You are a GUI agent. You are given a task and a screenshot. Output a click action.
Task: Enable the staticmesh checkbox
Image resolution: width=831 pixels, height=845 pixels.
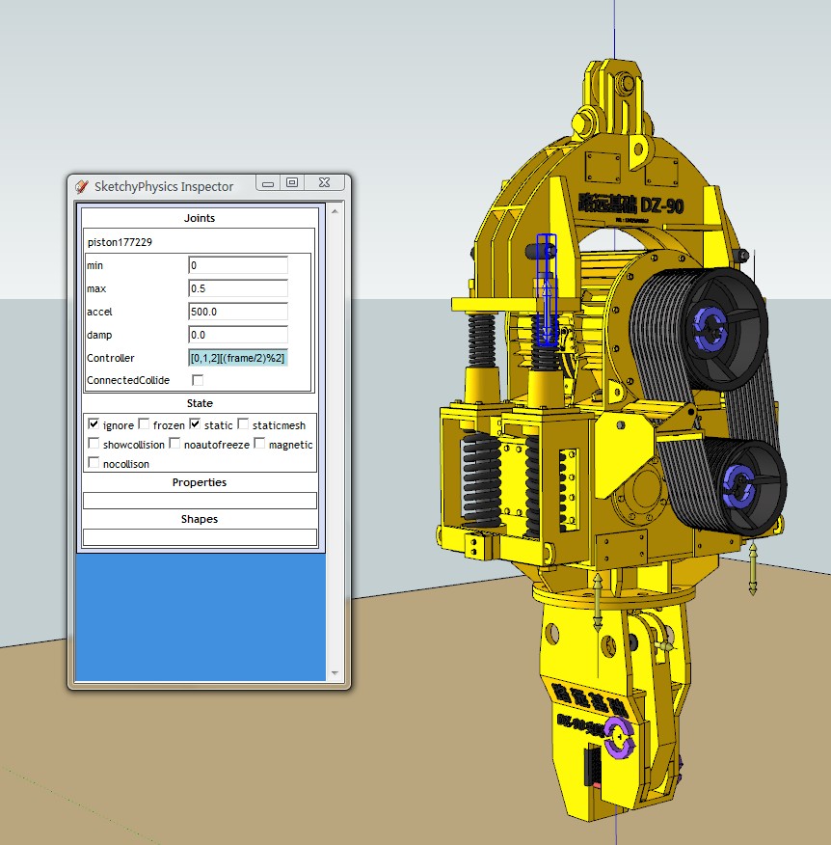point(244,424)
